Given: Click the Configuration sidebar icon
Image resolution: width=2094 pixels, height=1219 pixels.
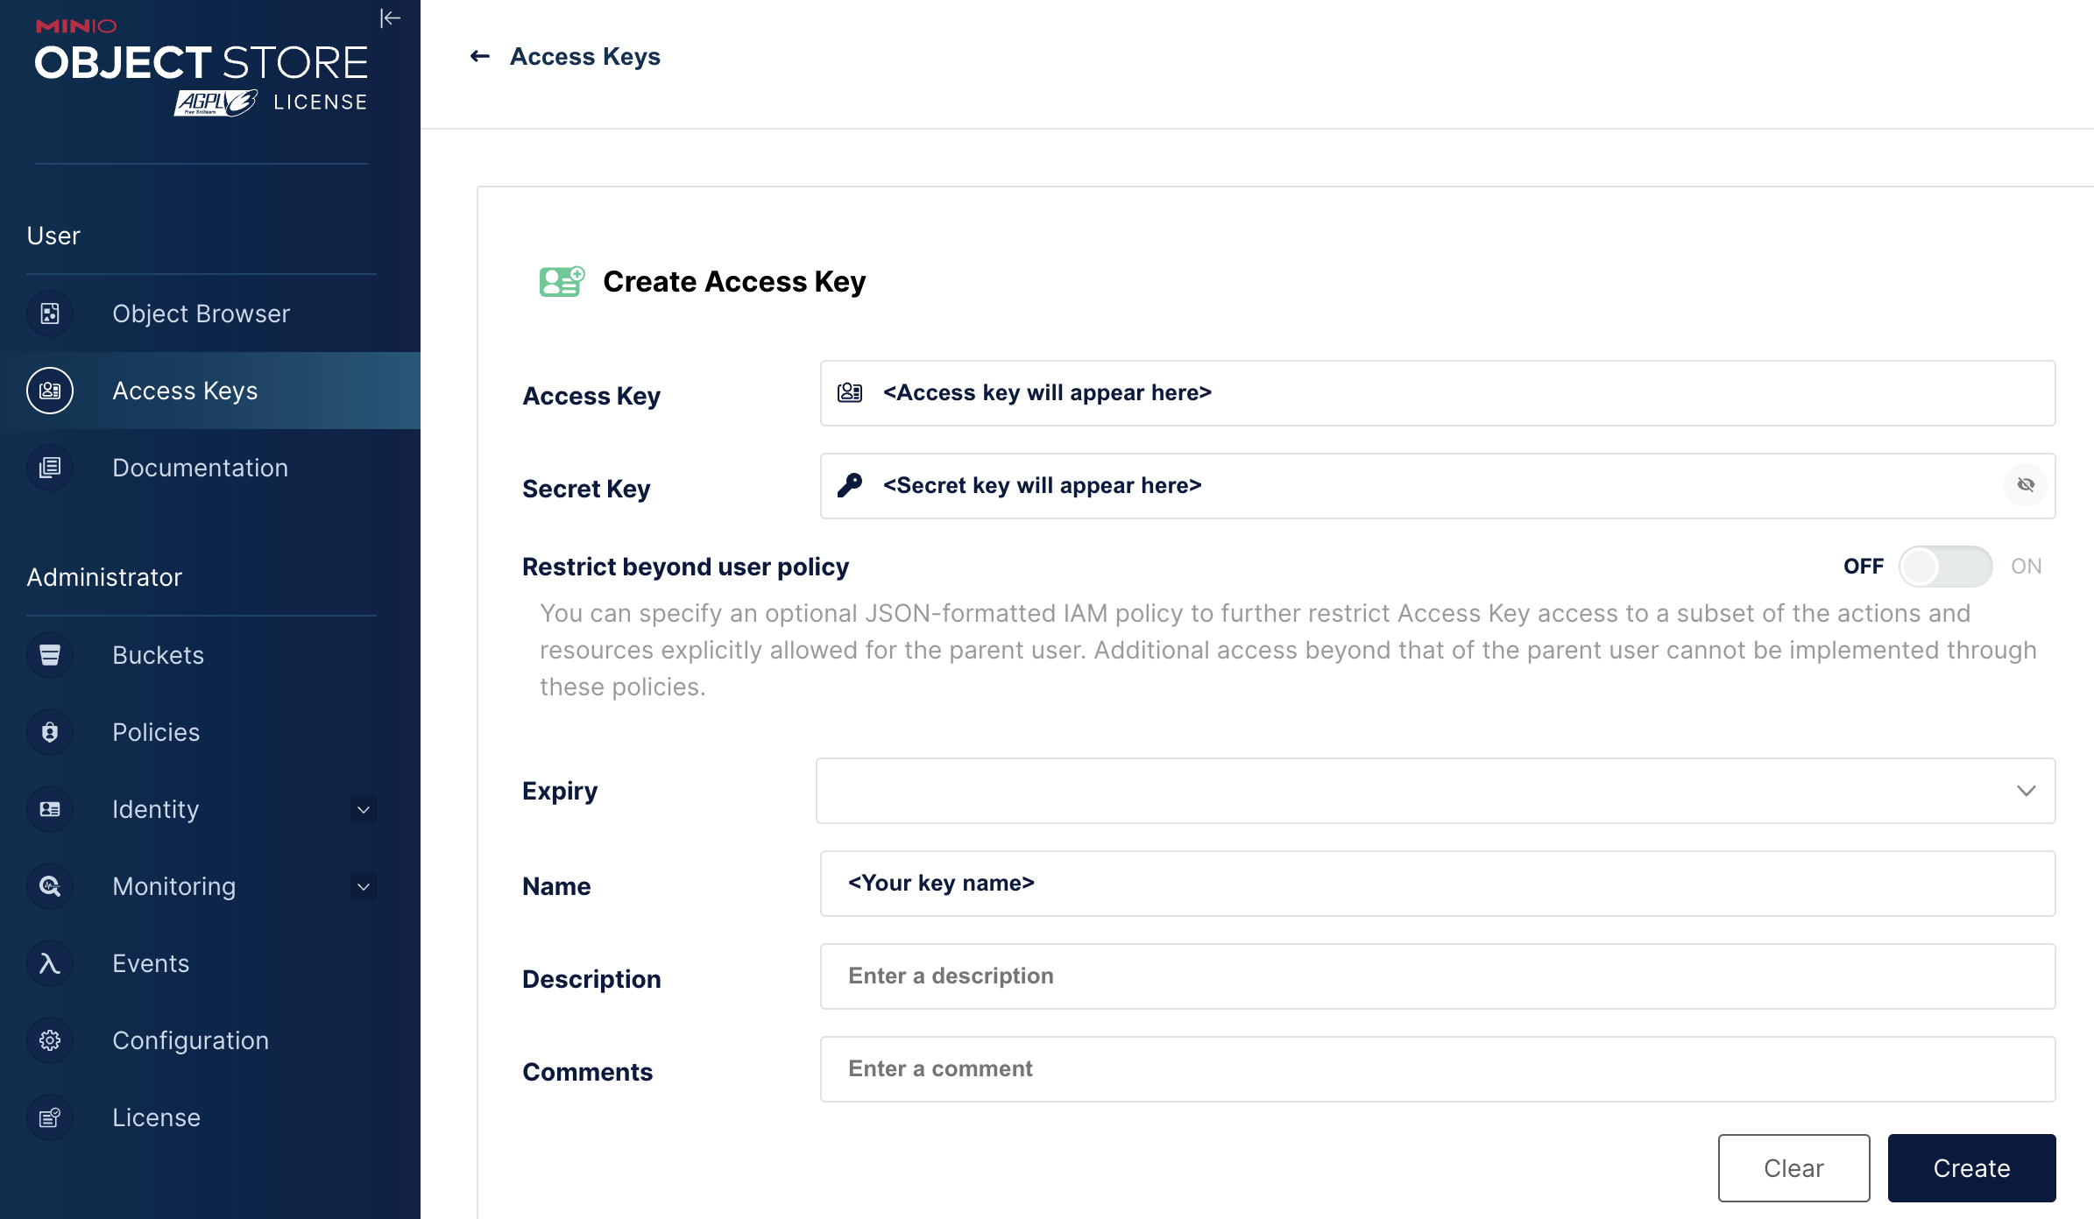Looking at the screenshot, I should coord(51,1039).
